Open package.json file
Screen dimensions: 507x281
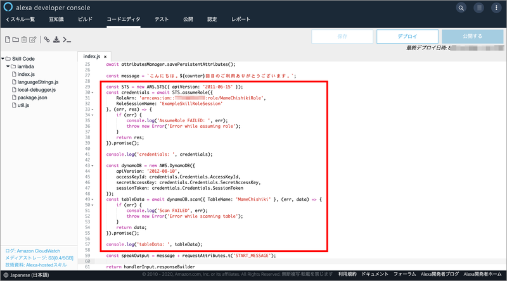pos(32,97)
